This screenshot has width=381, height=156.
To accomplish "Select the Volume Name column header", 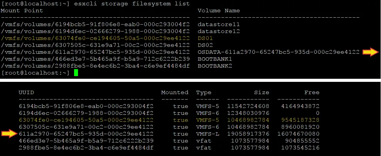I will [218, 10].
